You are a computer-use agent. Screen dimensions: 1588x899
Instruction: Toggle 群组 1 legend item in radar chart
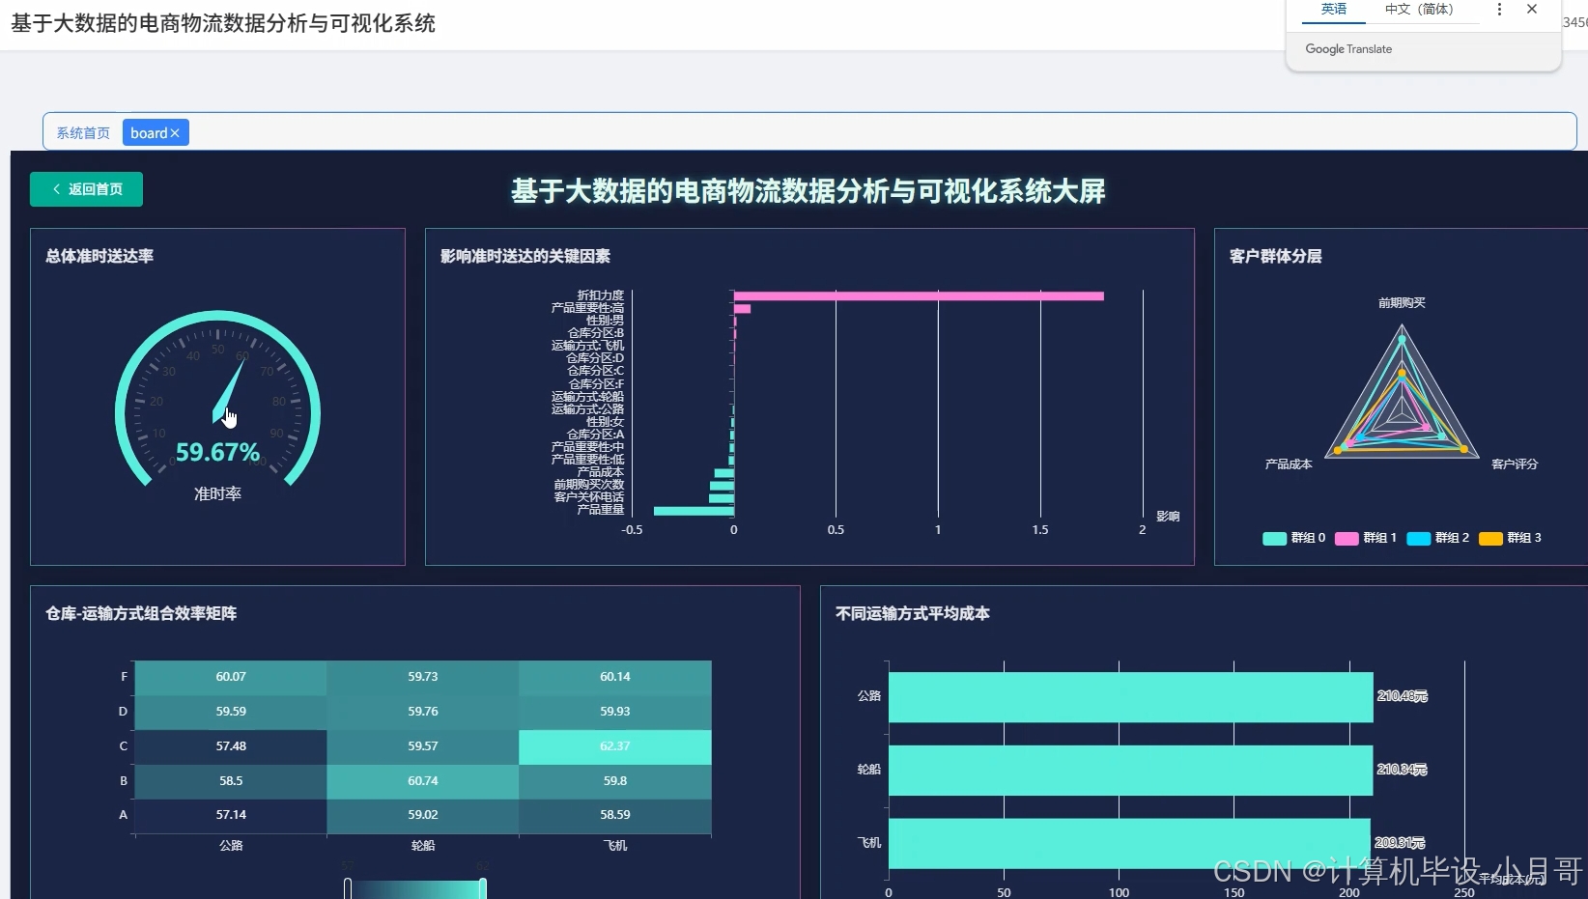click(x=1366, y=538)
